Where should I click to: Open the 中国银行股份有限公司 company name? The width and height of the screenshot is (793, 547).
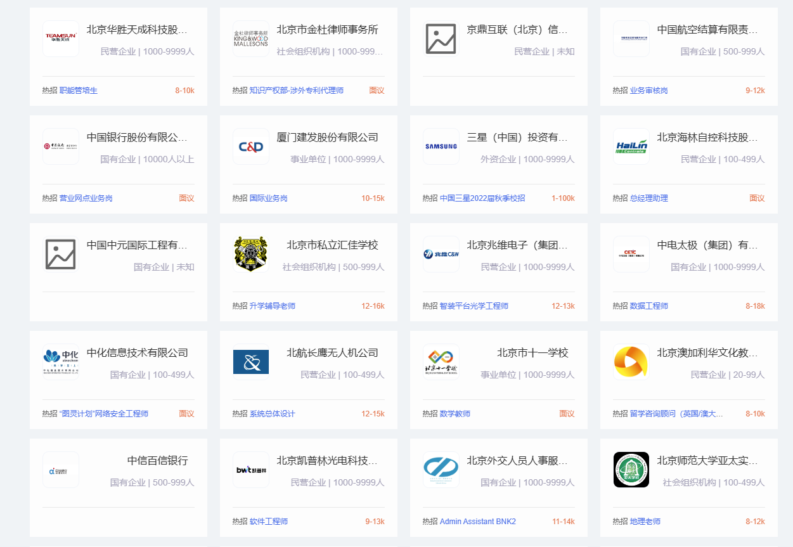coord(137,138)
